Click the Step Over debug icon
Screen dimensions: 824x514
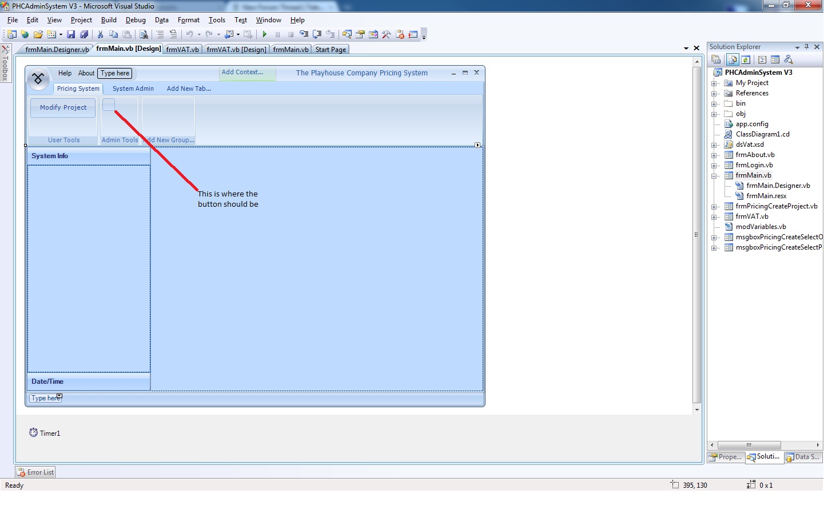(x=317, y=34)
